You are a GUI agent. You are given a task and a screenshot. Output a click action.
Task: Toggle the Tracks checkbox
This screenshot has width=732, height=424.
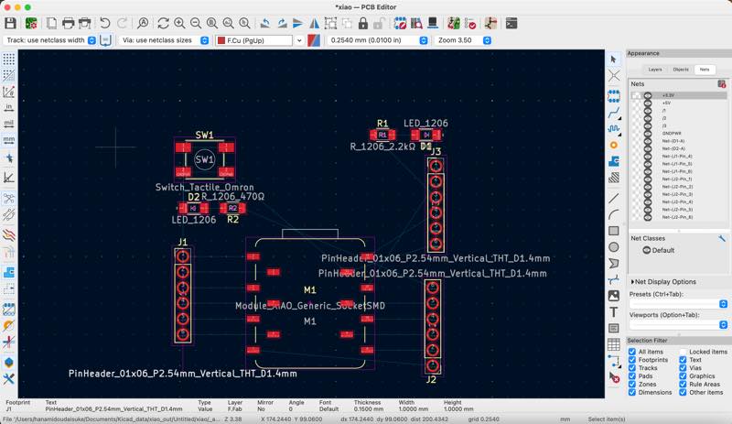click(632, 368)
